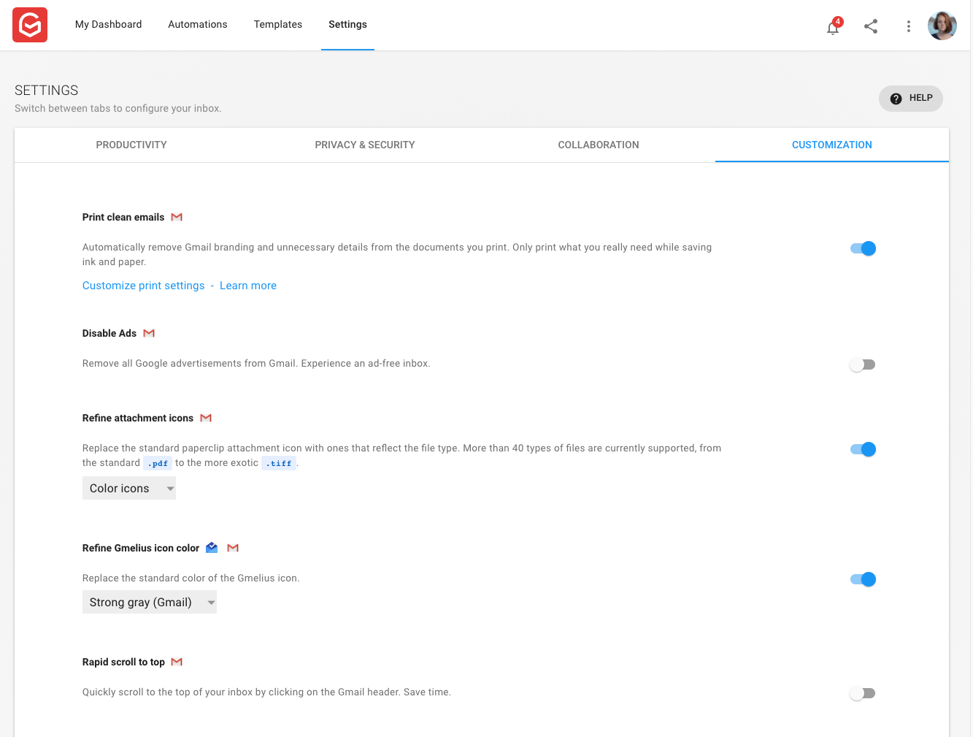973x737 pixels.
Task: Click the Gmail icon beside Rapid scroll to top
Action: 177,661
